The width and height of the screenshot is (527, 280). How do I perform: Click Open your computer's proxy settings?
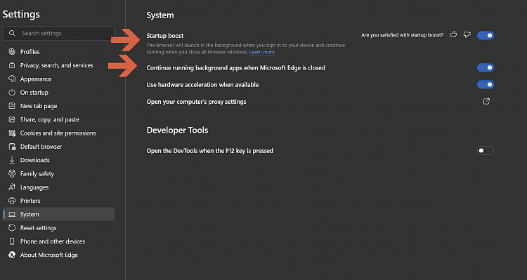click(x=196, y=102)
